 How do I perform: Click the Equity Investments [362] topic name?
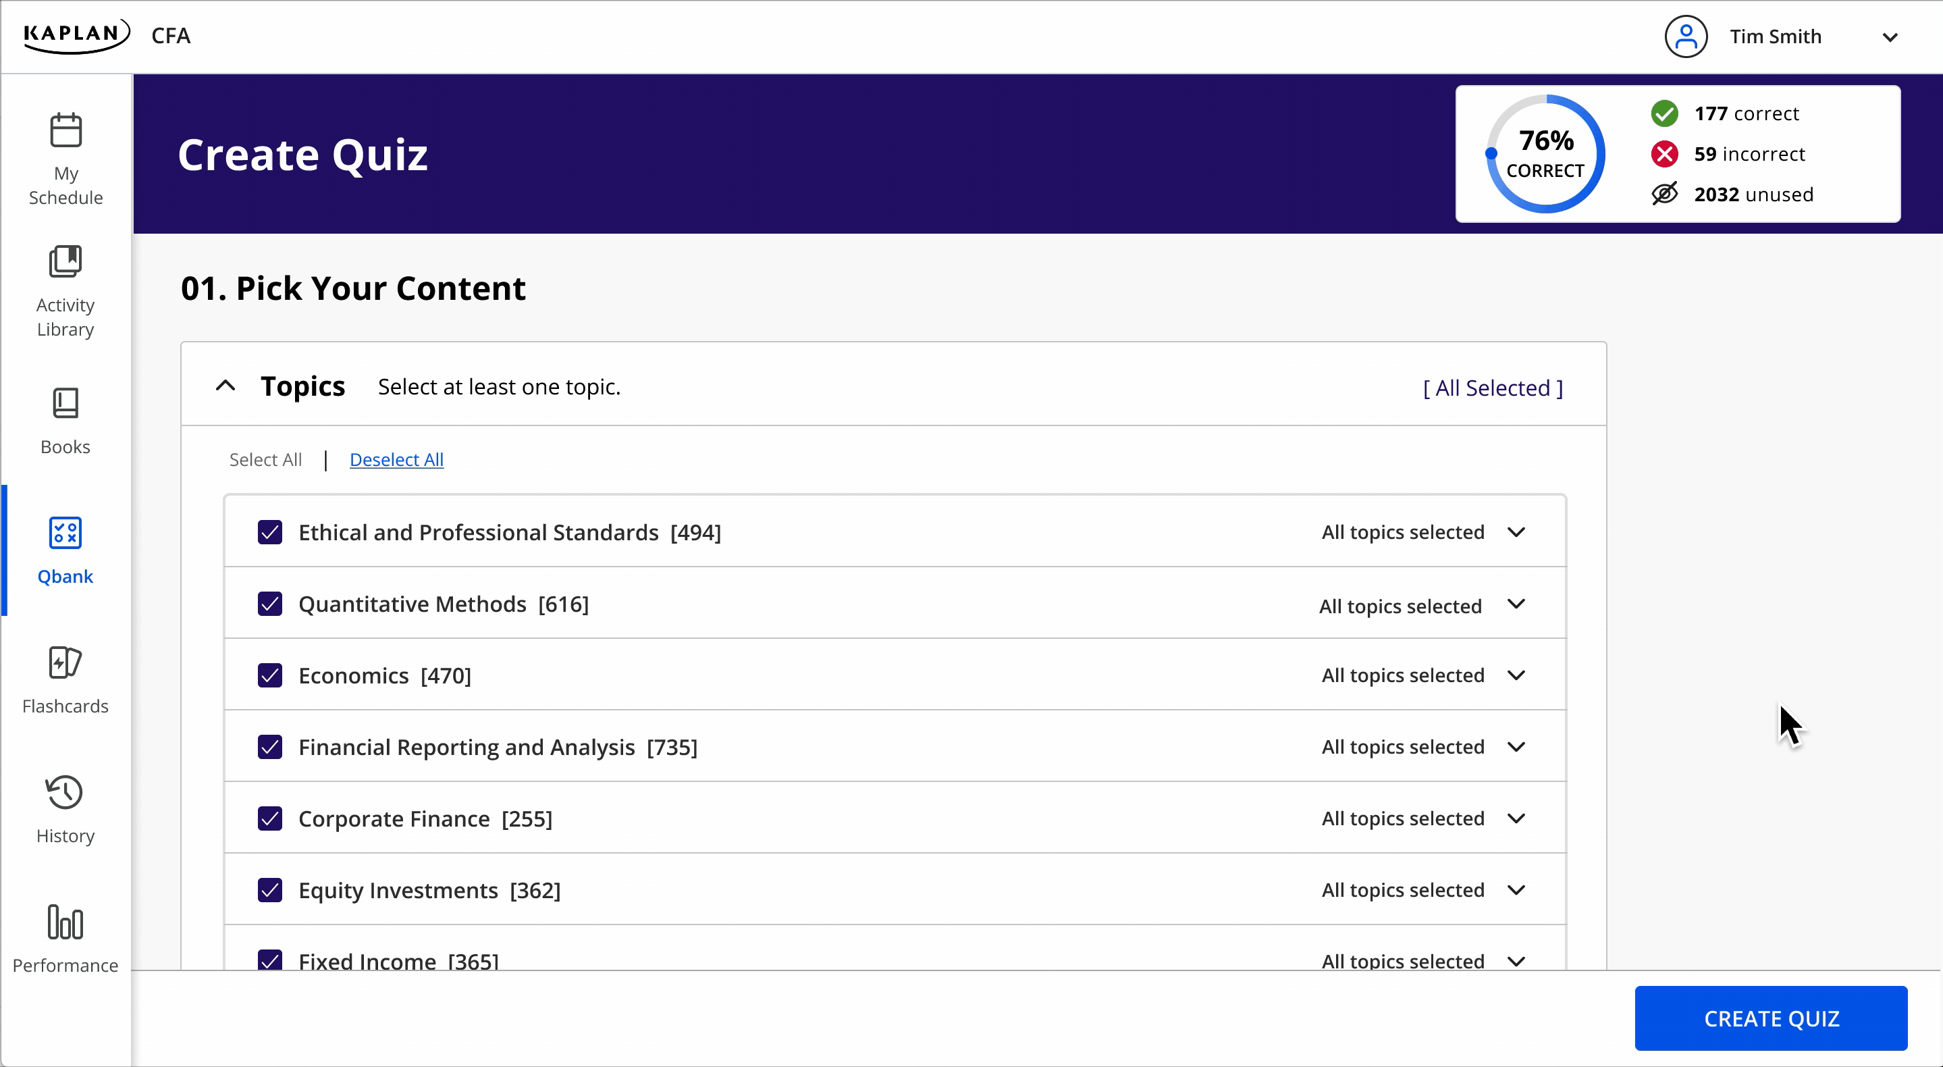[x=430, y=891]
